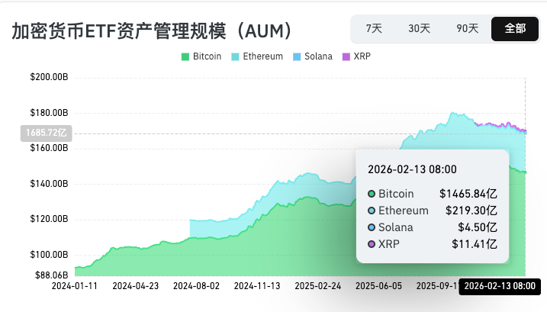
Task: Click the Bitcoin dot in the tooltip
Action: click(x=372, y=194)
